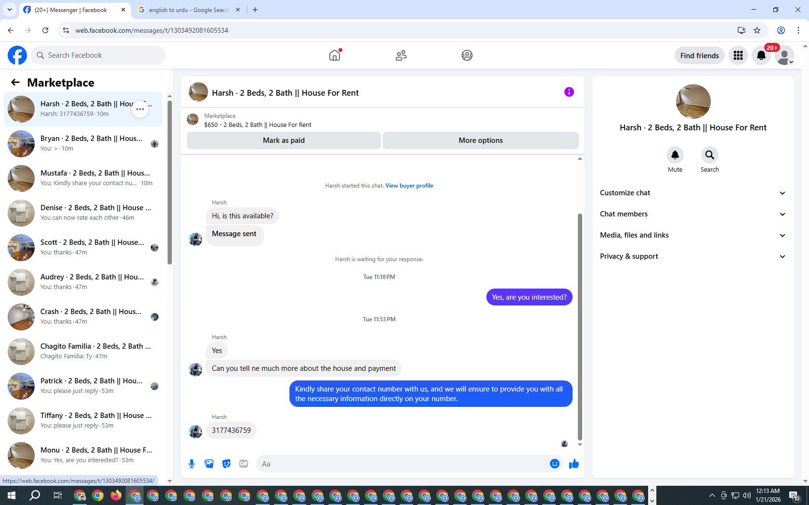809x505 pixels.
Task: Switch to the english to urdu Google tab
Action: 189,10
